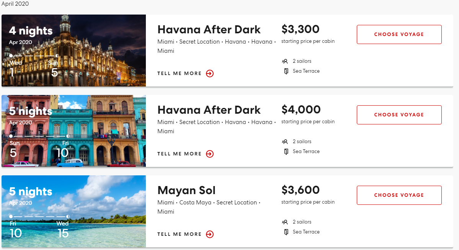Click the Havana night building thumbnail

pos(74,51)
